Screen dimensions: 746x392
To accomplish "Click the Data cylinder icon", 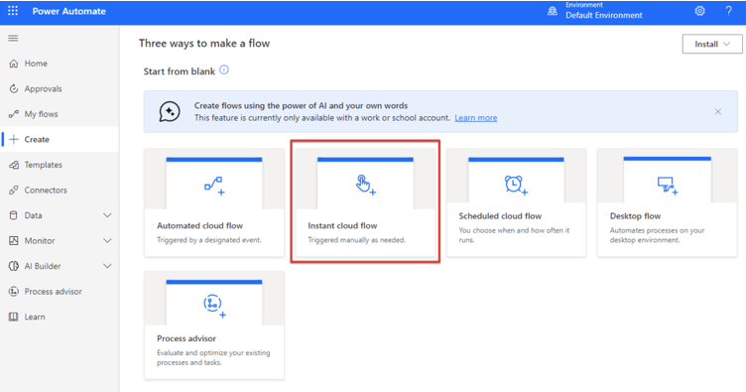I will click(13, 215).
